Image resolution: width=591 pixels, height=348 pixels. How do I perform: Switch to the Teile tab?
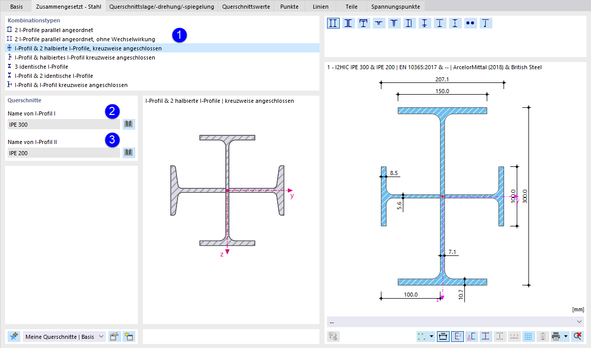(x=351, y=7)
